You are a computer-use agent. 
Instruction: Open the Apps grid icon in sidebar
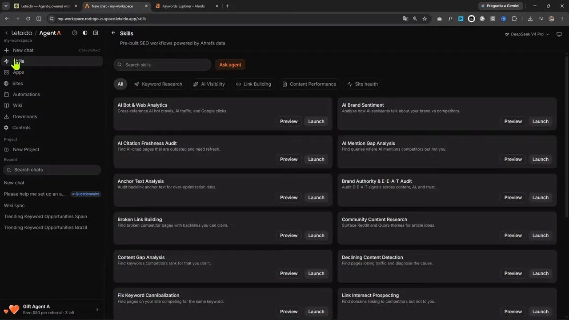[x=6, y=72]
